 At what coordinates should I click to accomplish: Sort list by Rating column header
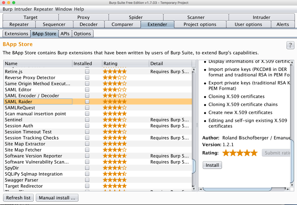[125, 63]
